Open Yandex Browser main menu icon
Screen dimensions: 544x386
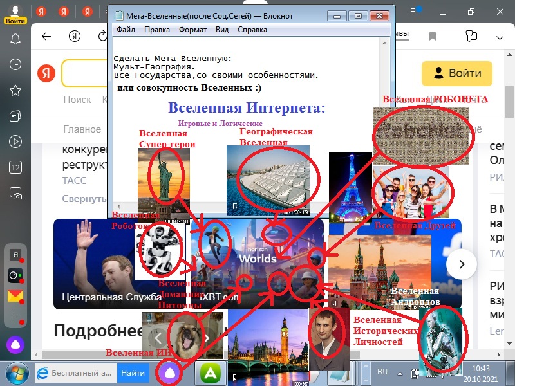click(x=415, y=12)
